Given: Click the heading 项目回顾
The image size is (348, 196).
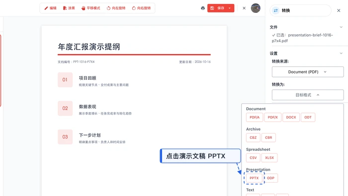Looking at the screenshot, I should click(87, 78).
